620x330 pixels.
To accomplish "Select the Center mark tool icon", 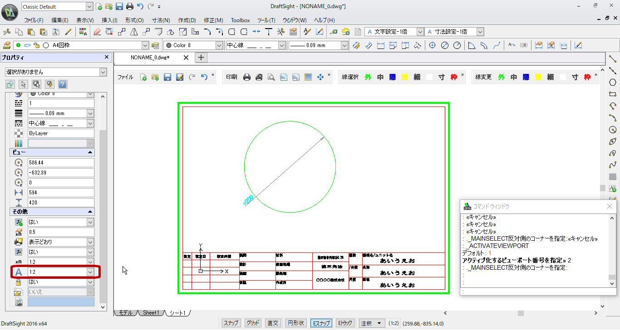I will tap(433, 45).
